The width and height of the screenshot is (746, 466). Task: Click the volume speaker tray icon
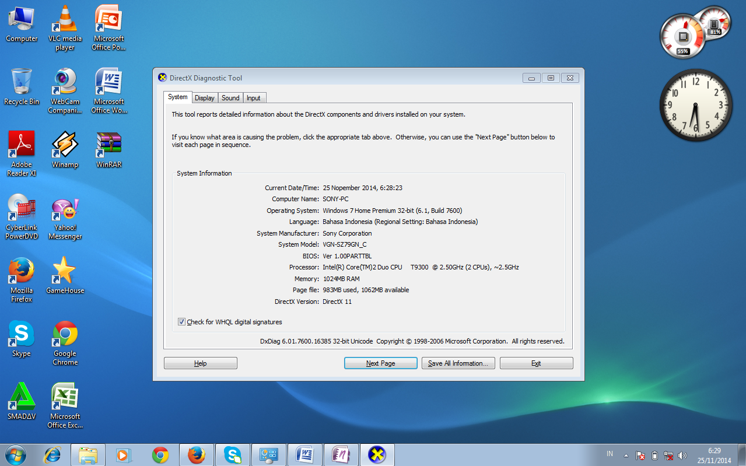pos(682,455)
